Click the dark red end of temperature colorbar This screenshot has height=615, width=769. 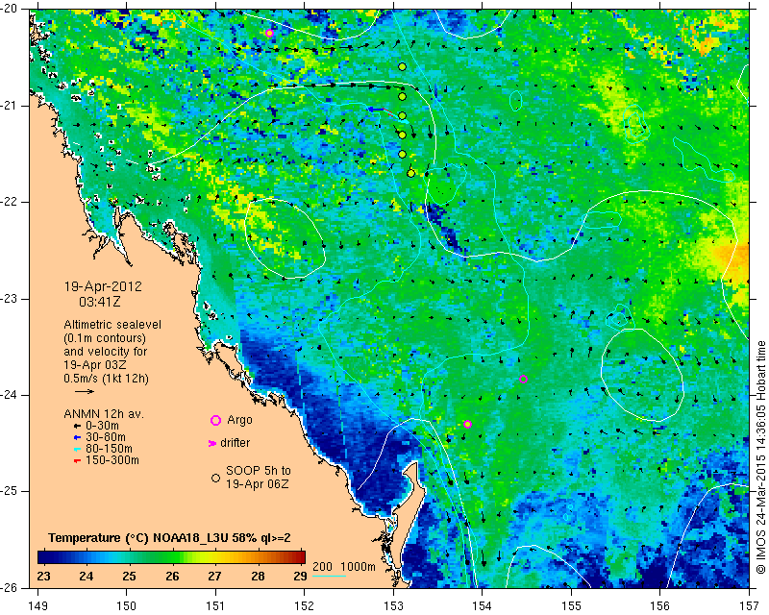coord(301,556)
